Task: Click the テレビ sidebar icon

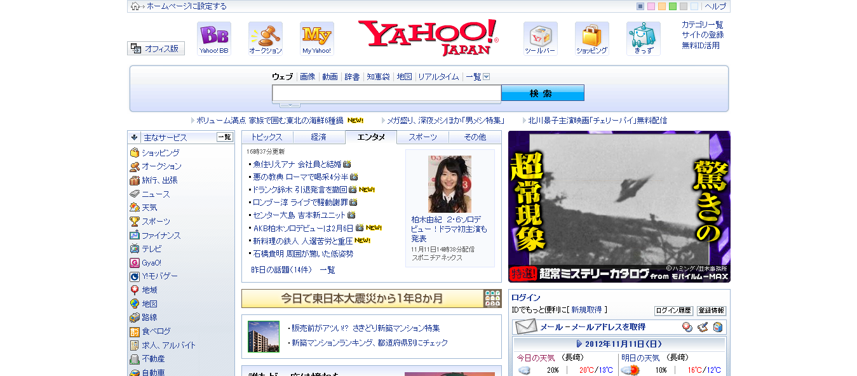Action: coord(135,249)
